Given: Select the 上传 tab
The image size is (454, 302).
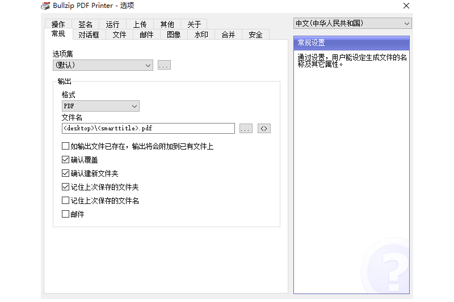Looking at the screenshot, I should click(140, 24).
